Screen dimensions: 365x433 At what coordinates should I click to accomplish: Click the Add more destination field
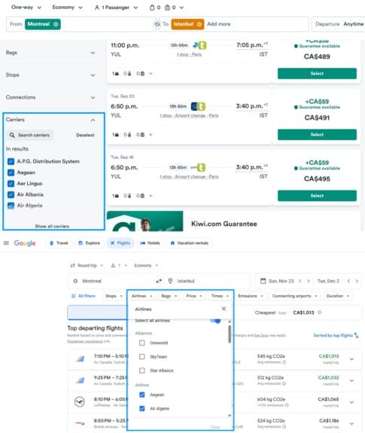point(218,24)
